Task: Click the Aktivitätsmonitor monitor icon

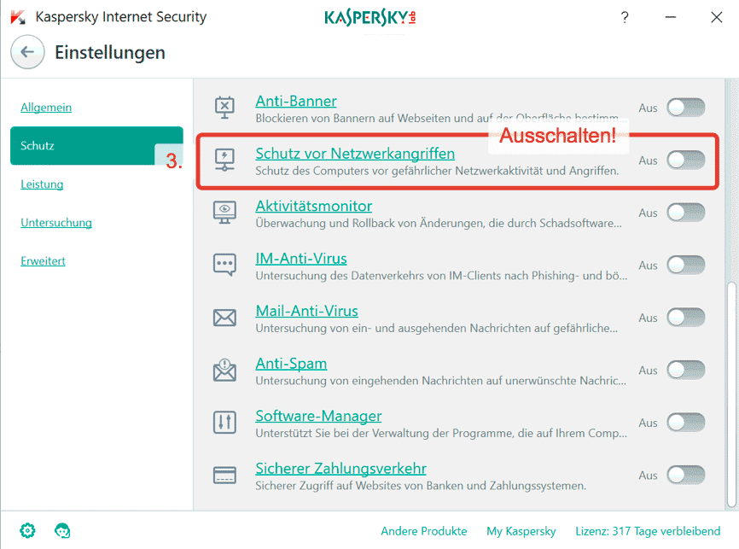Action: point(224,213)
